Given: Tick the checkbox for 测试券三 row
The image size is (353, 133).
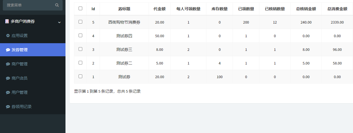Looking at the screenshot, I should pos(80,49).
